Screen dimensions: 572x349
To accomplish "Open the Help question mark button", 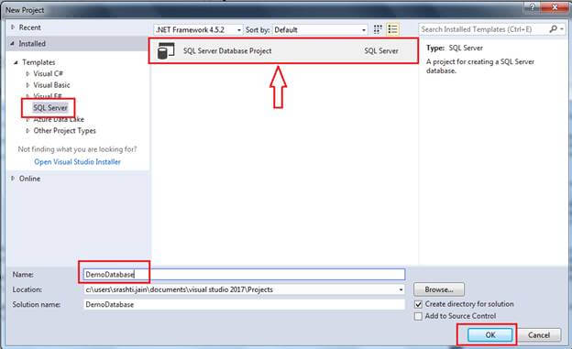I will 533,7.
